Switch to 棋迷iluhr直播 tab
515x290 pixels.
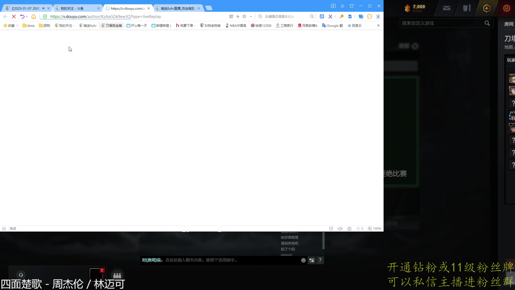[177, 8]
